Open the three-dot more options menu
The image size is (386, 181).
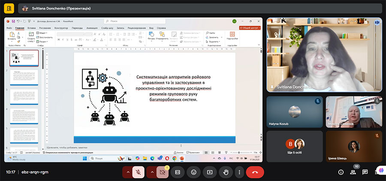(239, 172)
